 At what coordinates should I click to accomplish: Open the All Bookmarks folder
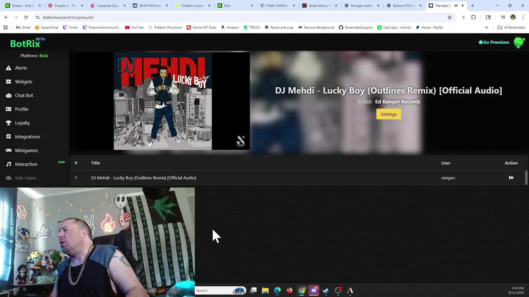[x=511, y=28]
